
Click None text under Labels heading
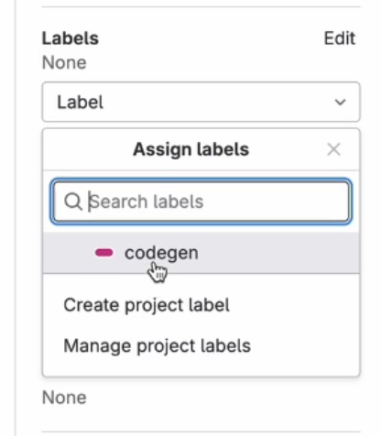64,62
